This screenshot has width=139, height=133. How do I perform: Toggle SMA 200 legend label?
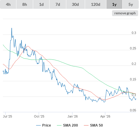tap(70, 125)
